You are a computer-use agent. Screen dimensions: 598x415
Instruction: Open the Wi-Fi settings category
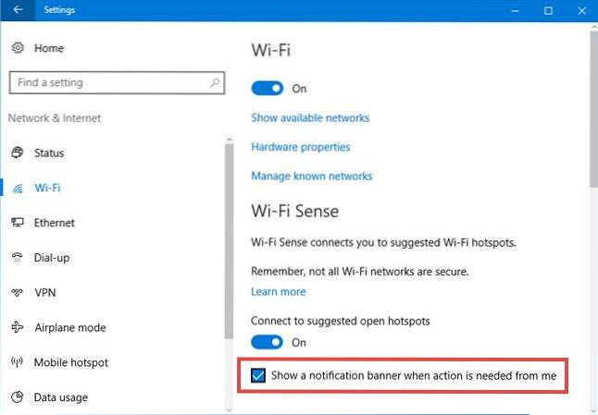pyautogui.click(x=46, y=188)
